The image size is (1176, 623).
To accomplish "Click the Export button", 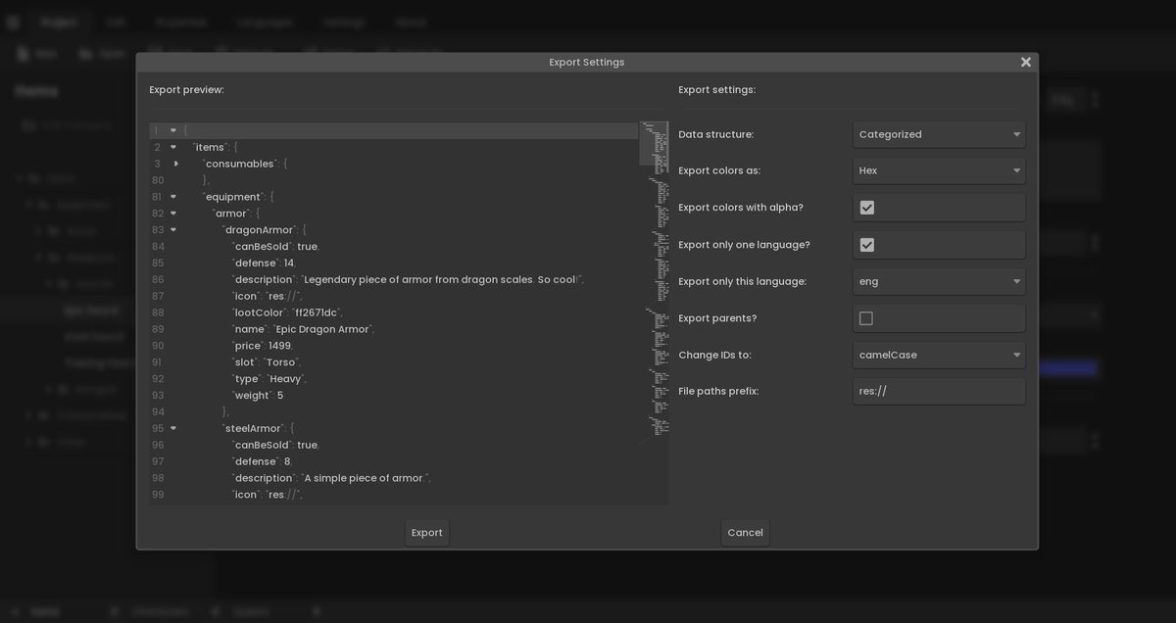I will coord(427,533).
